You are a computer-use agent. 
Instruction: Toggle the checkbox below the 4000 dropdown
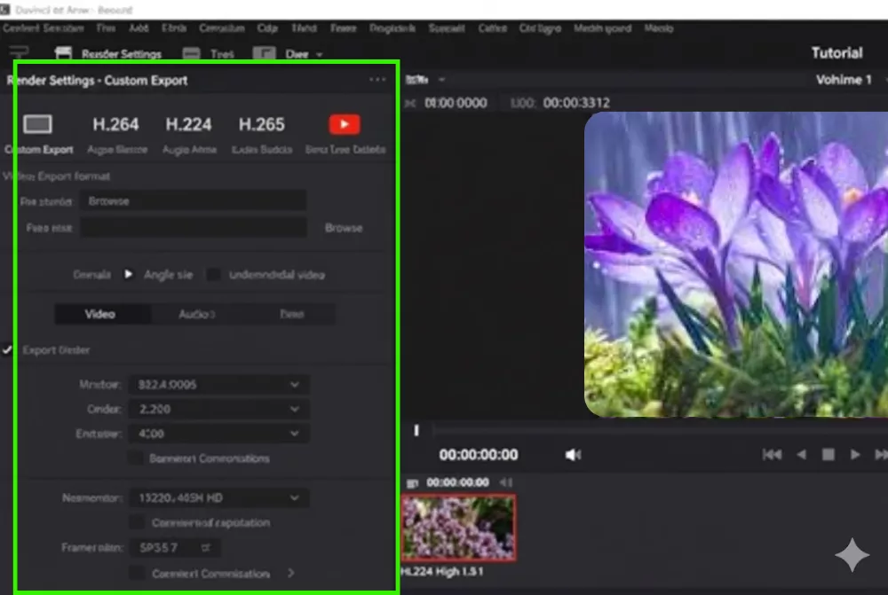[x=136, y=458]
